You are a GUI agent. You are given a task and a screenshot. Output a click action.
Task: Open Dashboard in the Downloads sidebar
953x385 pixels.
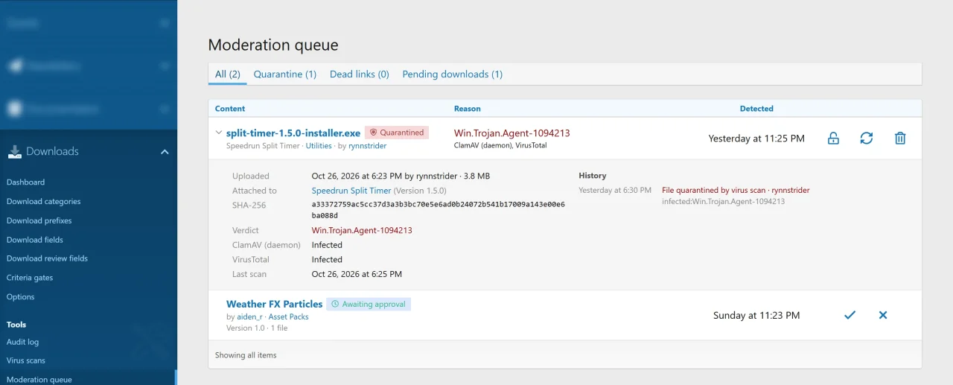(25, 182)
